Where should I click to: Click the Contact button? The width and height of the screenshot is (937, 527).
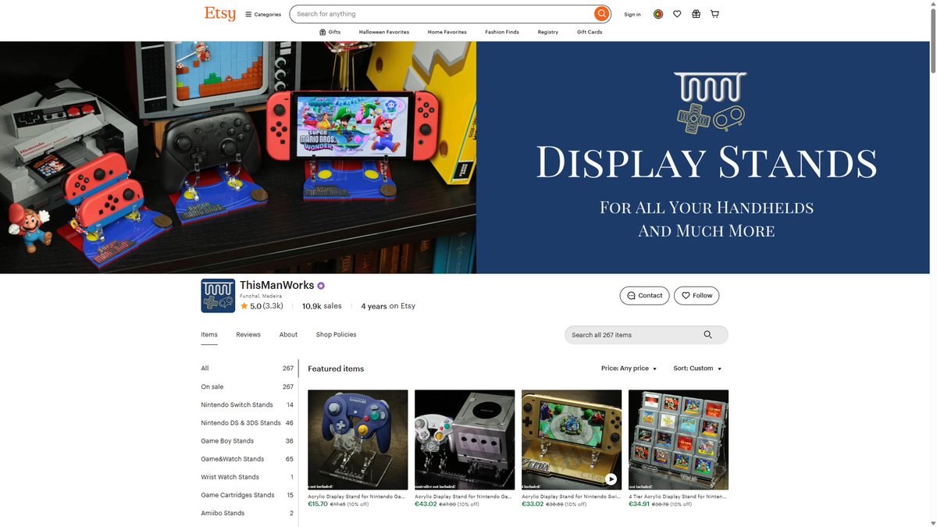pos(645,296)
